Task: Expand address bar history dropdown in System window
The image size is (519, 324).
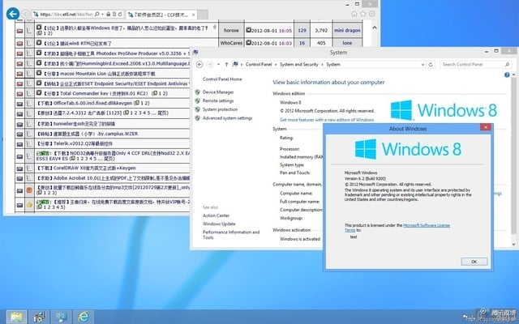Action: click(x=422, y=65)
